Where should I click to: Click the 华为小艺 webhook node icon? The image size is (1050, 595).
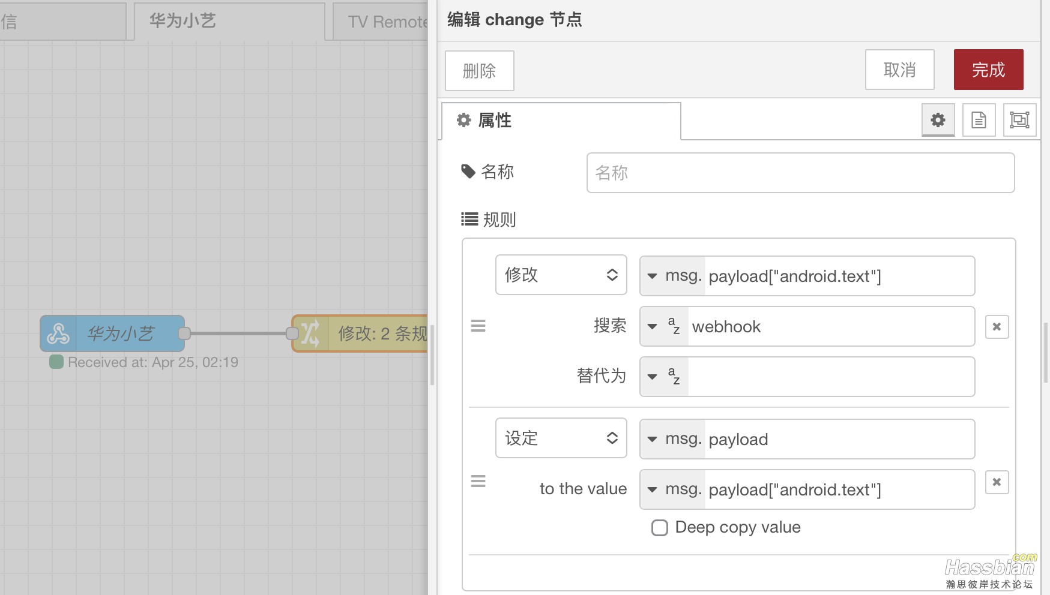click(x=58, y=333)
